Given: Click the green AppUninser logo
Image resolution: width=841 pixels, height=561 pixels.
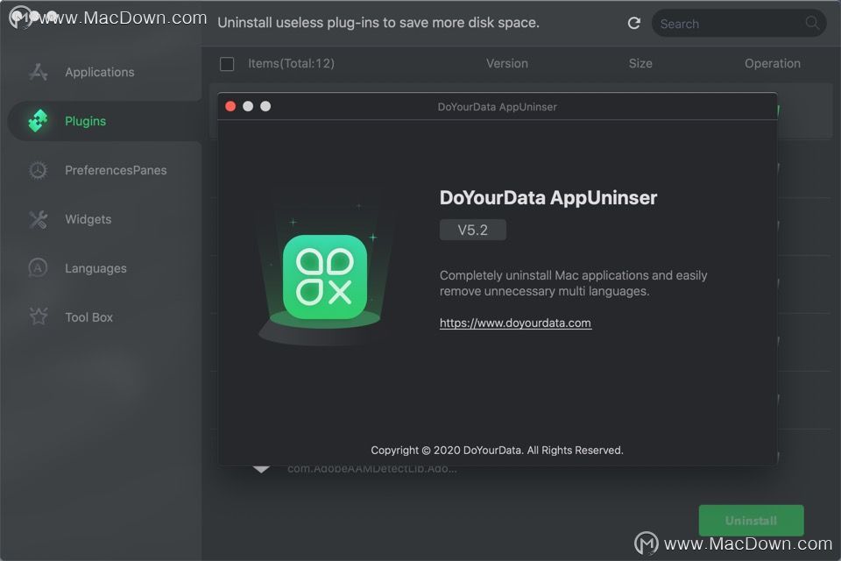Looking at the screenshot, I should [325, 277].
